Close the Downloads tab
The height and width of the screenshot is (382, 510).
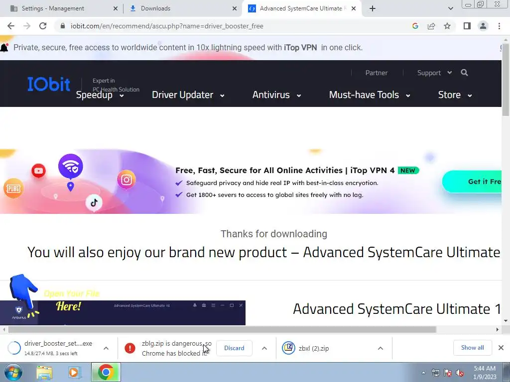click(235, 8)
